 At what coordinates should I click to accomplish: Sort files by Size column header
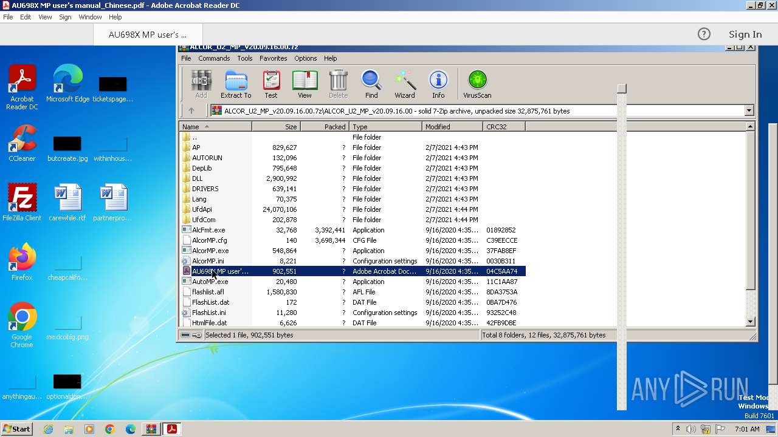click(x=277, y=127)
